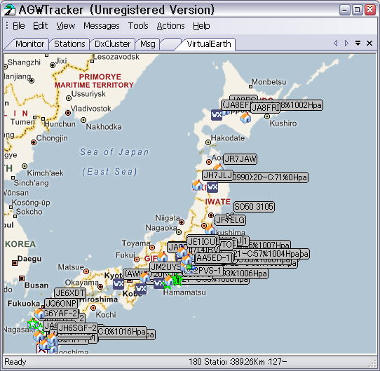The width and height of the screenshot is (380, 371).
Task: Click the C:0%1016Hpa weather label
Action: (122, 331)
